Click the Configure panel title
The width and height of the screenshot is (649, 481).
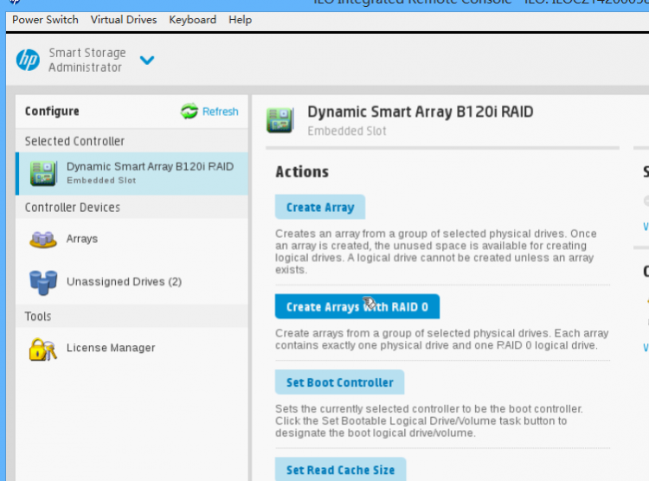coord(52,112)
